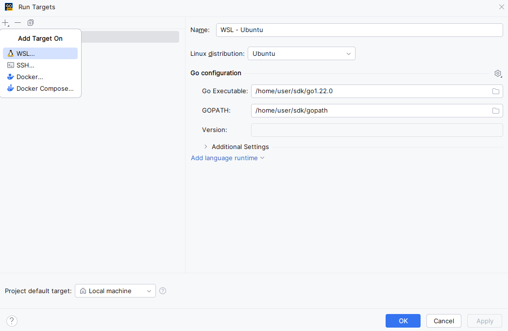
Task: Click the WSL penguin icon
Action: point(10,53)
